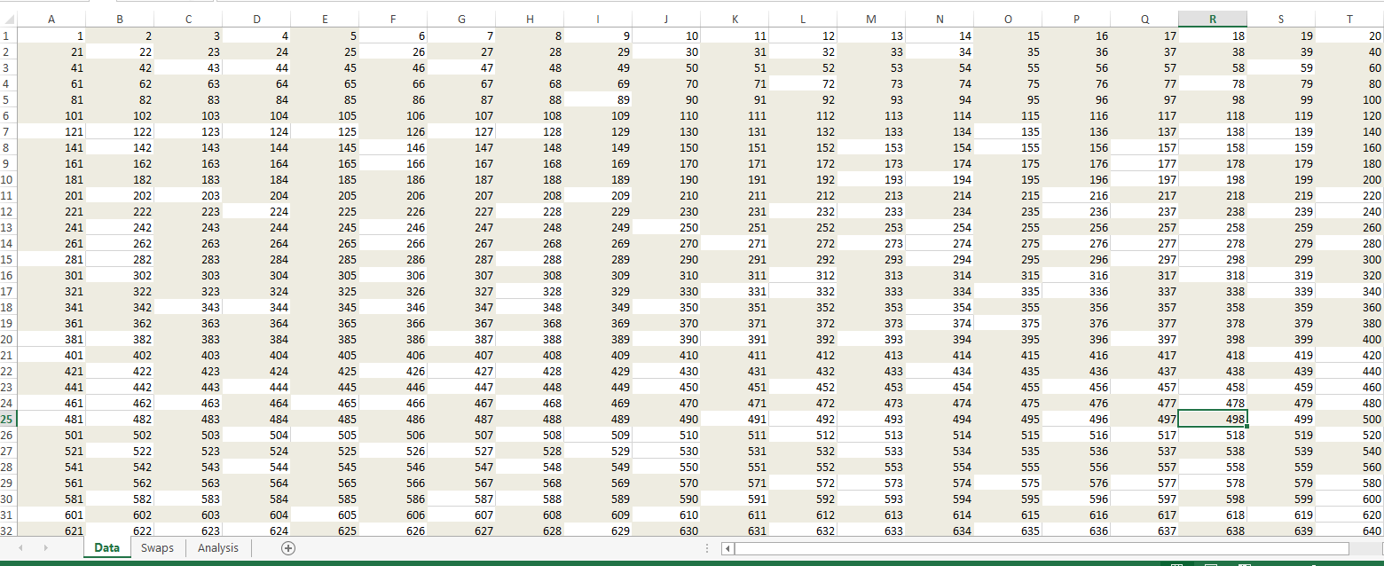Click the cell containing 89
The width and height of the screenshot is (1384, 566).
(598, 99)
